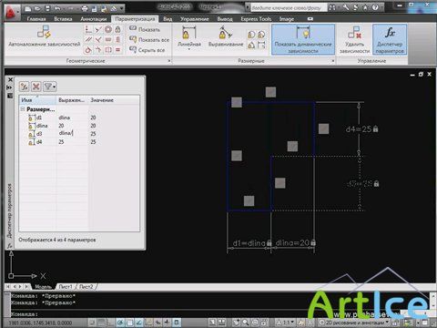Select the Collinear constraint icon

(x=98, y=29)
